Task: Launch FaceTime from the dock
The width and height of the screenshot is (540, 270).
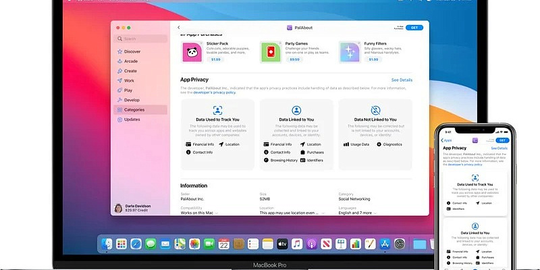Action: (x=209, y=244)
